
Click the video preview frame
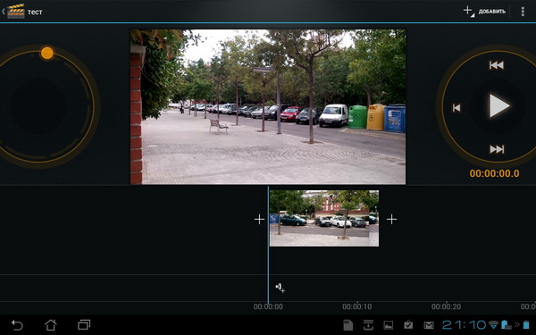[268, 106]
